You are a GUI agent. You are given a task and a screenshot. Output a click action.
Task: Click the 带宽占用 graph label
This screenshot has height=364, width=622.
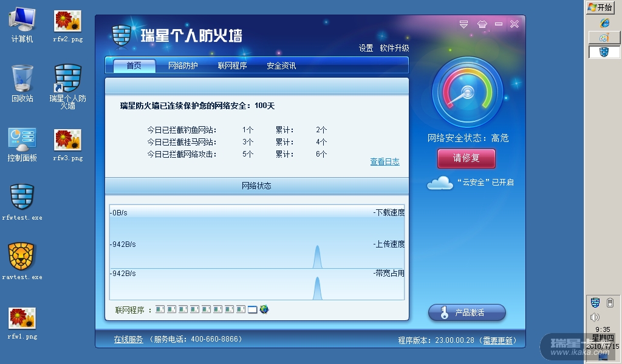tap(389, 273)
